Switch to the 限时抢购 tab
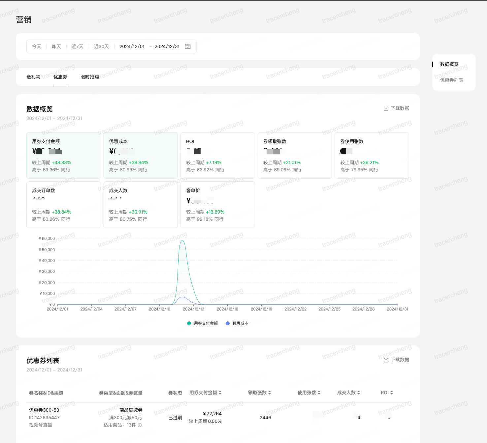The height and width of the screenshot is (443, 487). pos(89,77)
